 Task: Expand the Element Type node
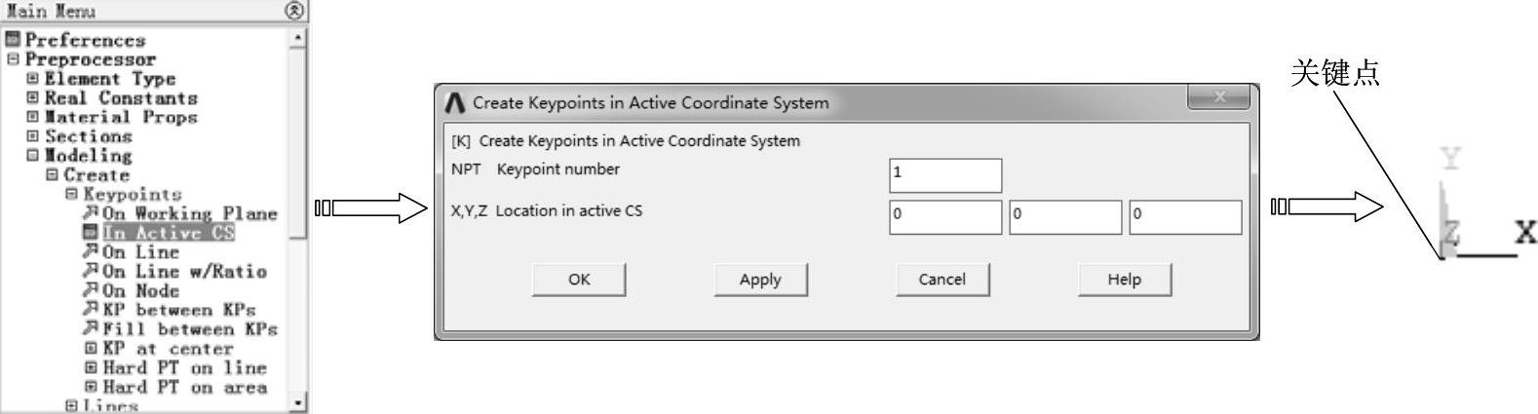(x=32, y=78)
